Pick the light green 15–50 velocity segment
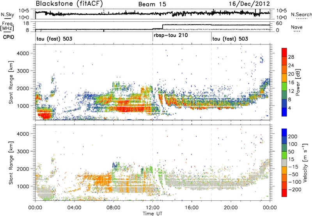312x216 pixels. 284,155
